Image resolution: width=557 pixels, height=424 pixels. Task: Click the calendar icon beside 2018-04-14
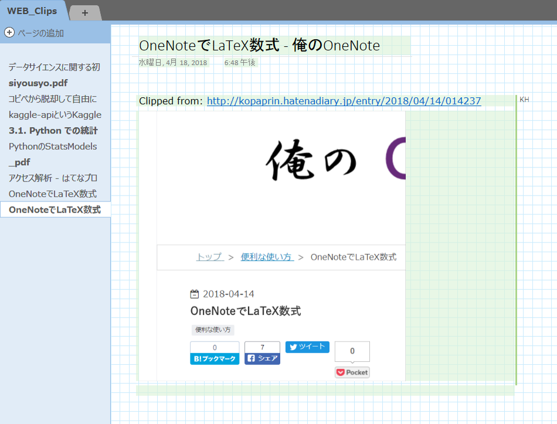click(x=195, y=294)
